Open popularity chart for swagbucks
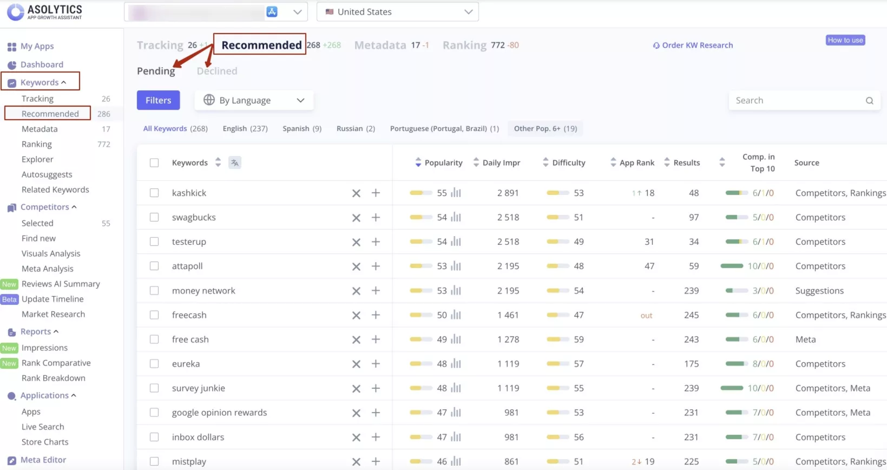This screenshot has width=887, height=470. 456,217
